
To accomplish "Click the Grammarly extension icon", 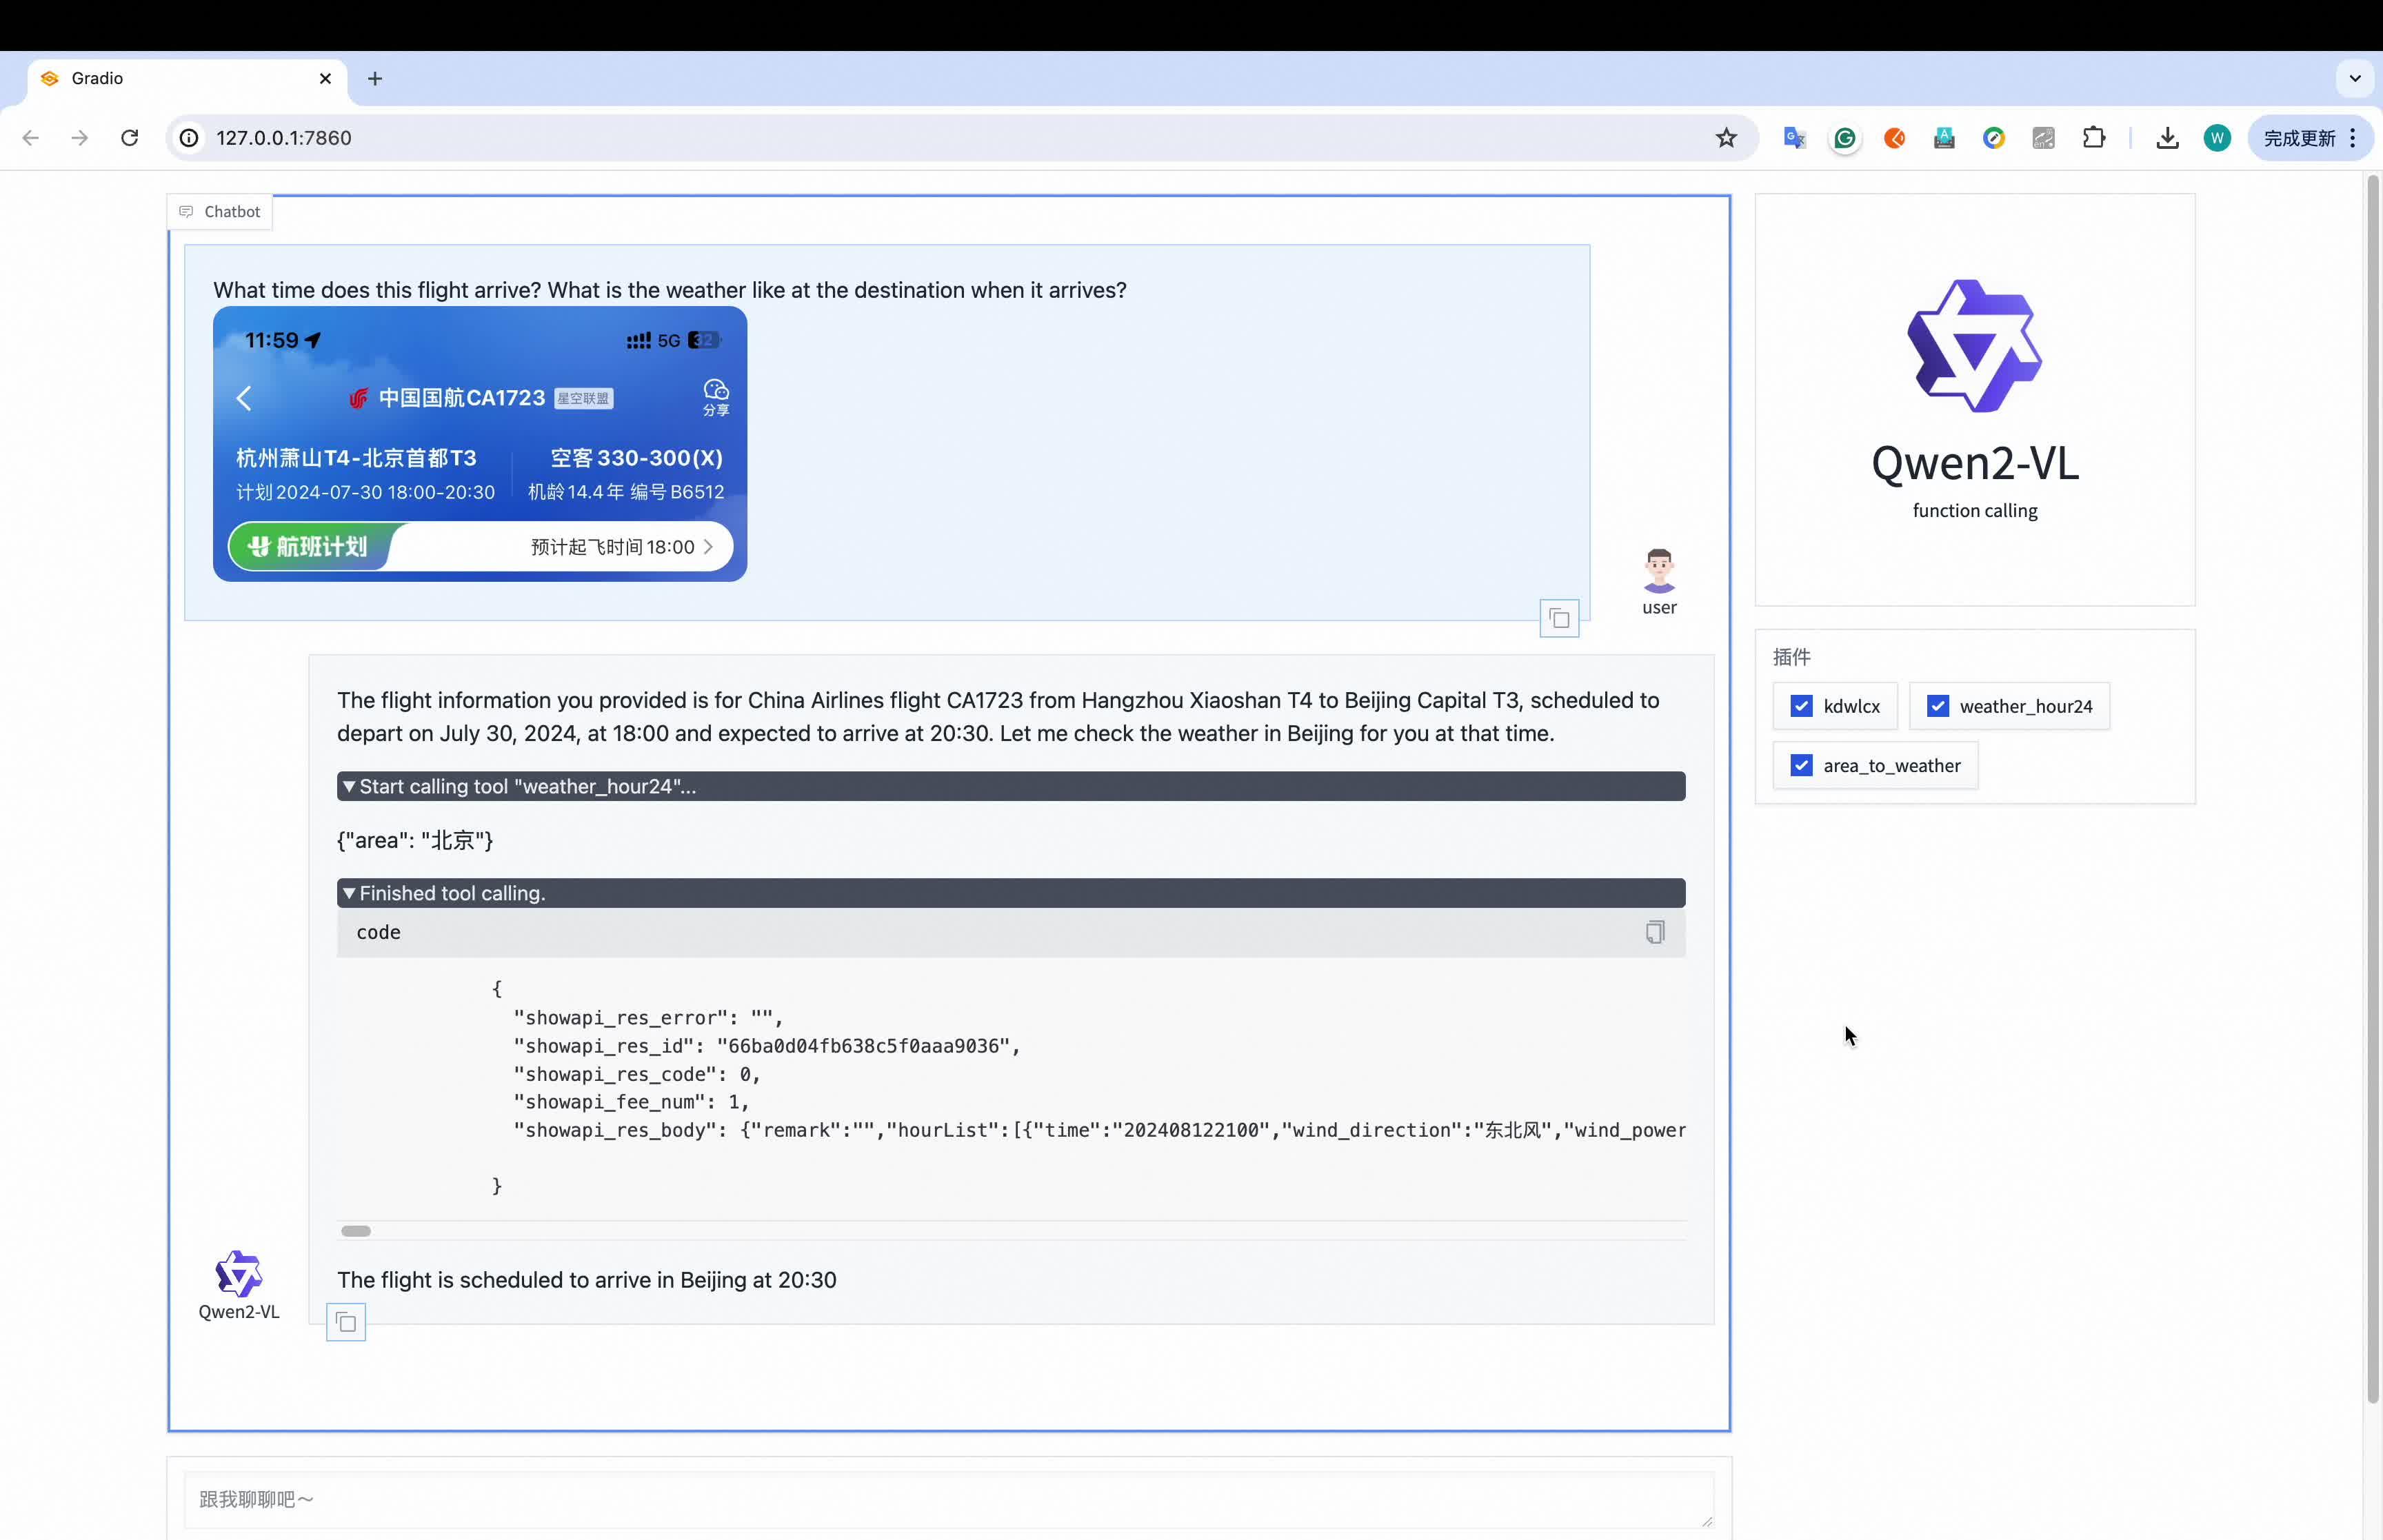I will (1845, 138).
